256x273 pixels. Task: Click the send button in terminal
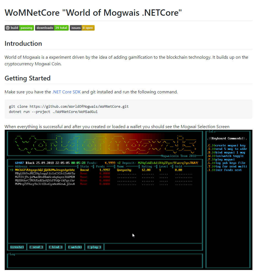point(36,247)
